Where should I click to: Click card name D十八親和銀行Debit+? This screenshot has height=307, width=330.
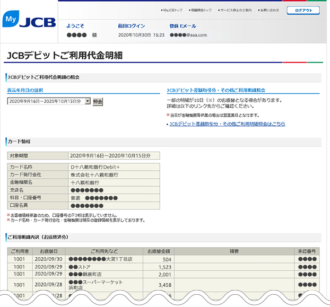[95, 167]
